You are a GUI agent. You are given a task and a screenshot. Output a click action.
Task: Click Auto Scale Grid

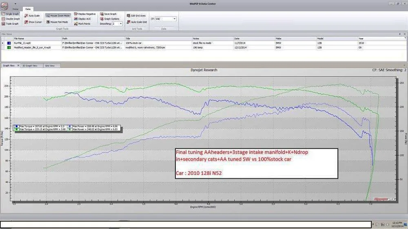[x=137, y=22]
